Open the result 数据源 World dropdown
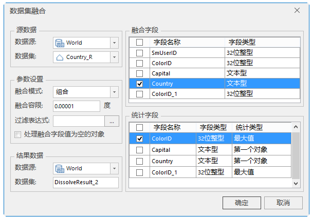The image size is (312, 217). 115,169
